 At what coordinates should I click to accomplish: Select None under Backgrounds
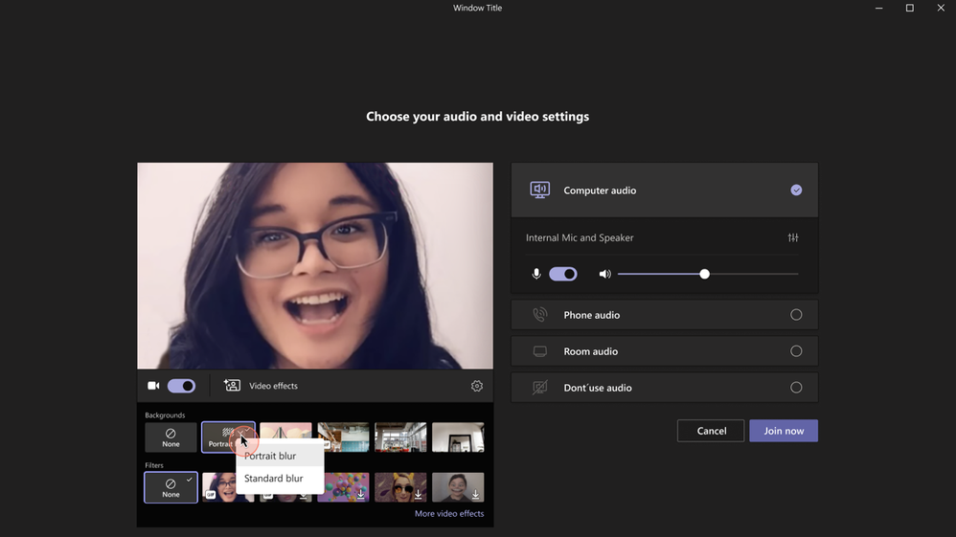(x=171, y=437)
